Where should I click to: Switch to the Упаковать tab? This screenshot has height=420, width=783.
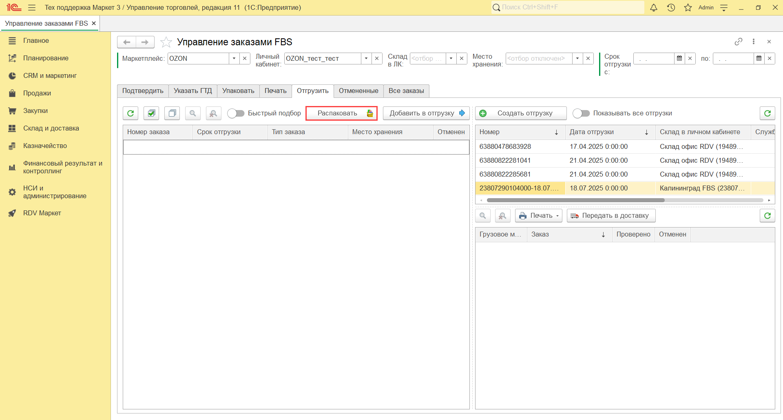pos(238,91)
